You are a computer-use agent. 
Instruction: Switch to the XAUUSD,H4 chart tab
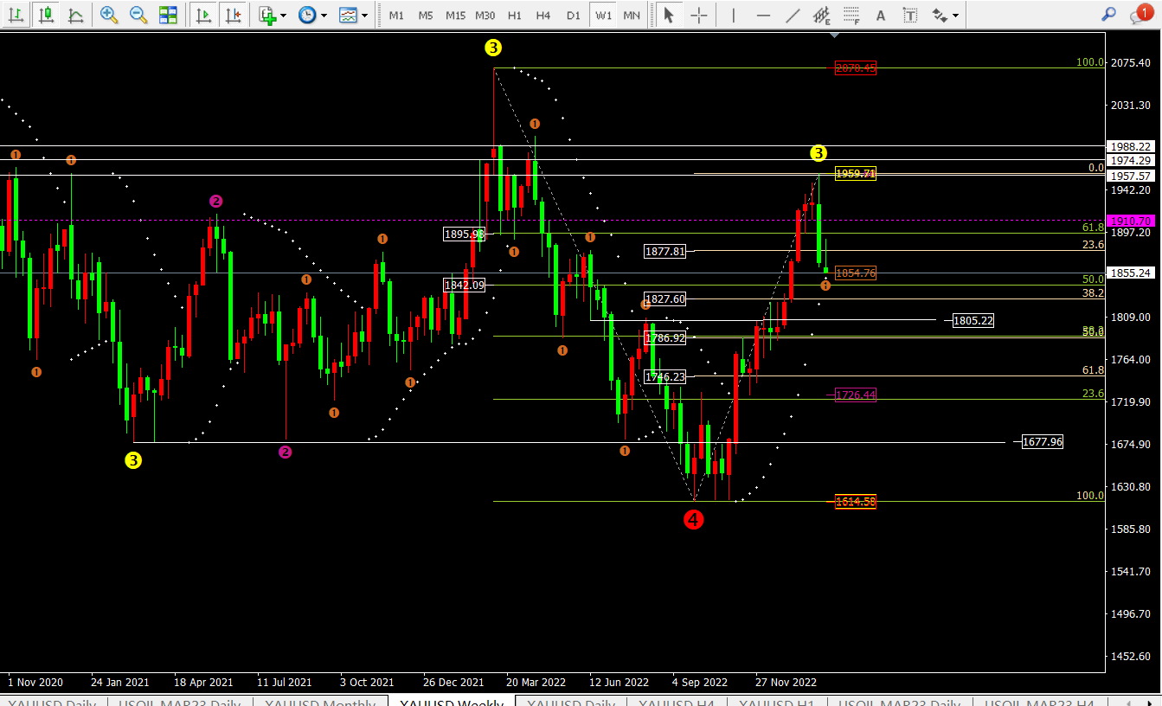(677, 701)
